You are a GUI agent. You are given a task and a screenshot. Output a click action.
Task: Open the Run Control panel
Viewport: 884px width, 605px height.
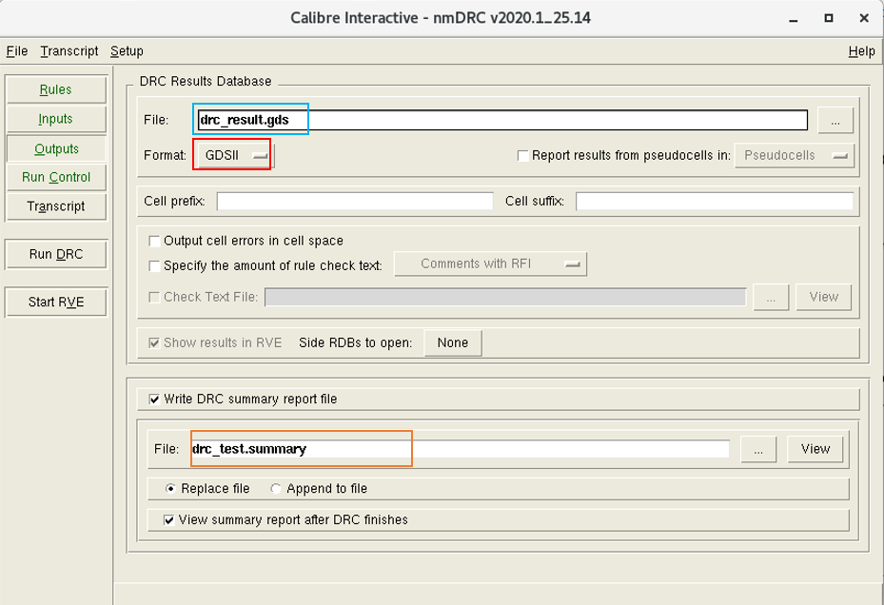tap(56, 177)
